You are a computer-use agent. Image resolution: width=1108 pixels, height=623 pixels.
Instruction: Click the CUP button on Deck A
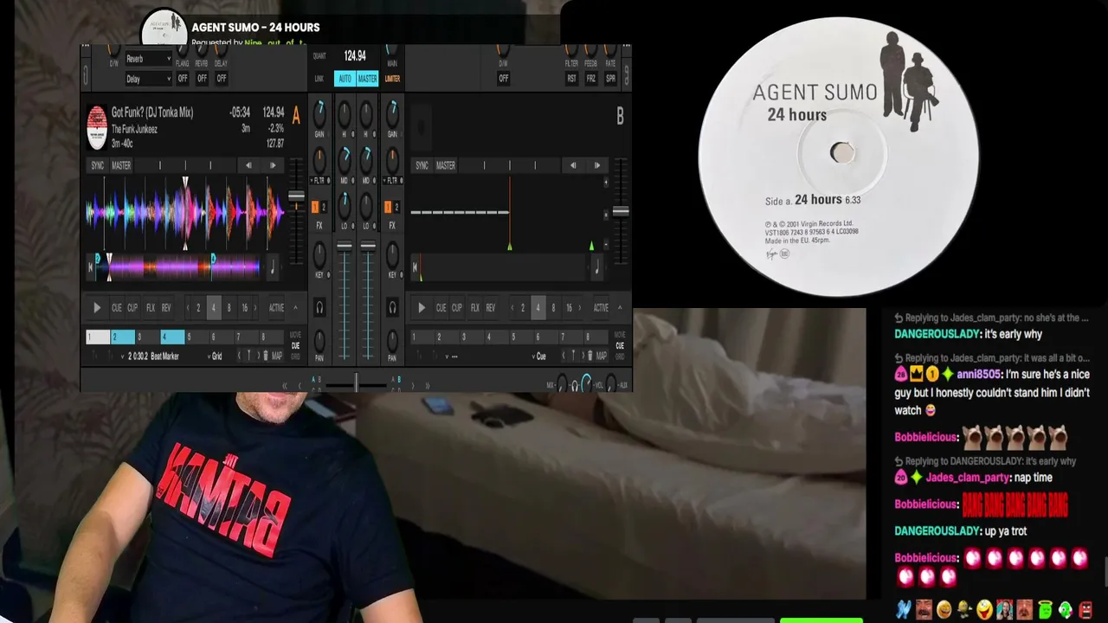[x=132, y=308]
